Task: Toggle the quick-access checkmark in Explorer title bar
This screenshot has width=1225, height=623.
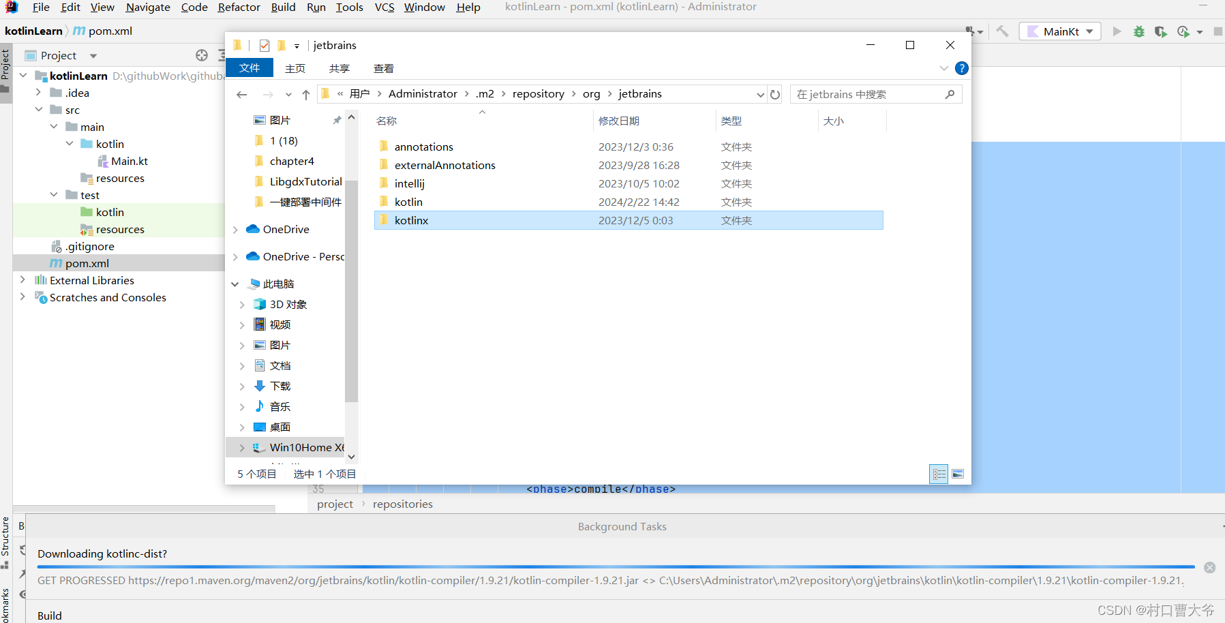Action: pos(264,45)
